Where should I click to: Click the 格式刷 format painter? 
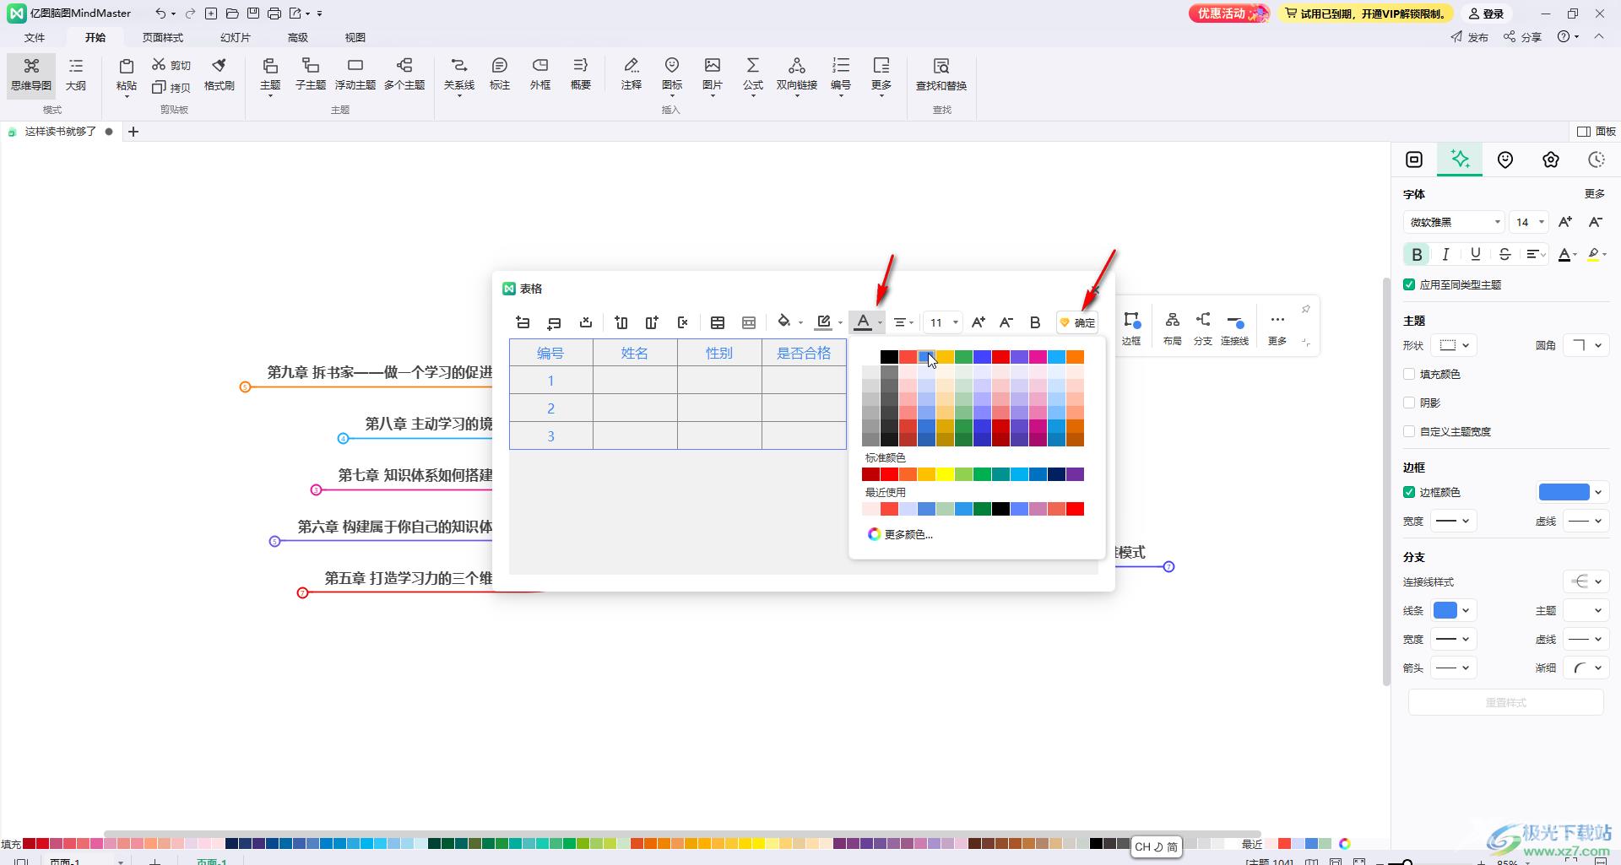219,74
